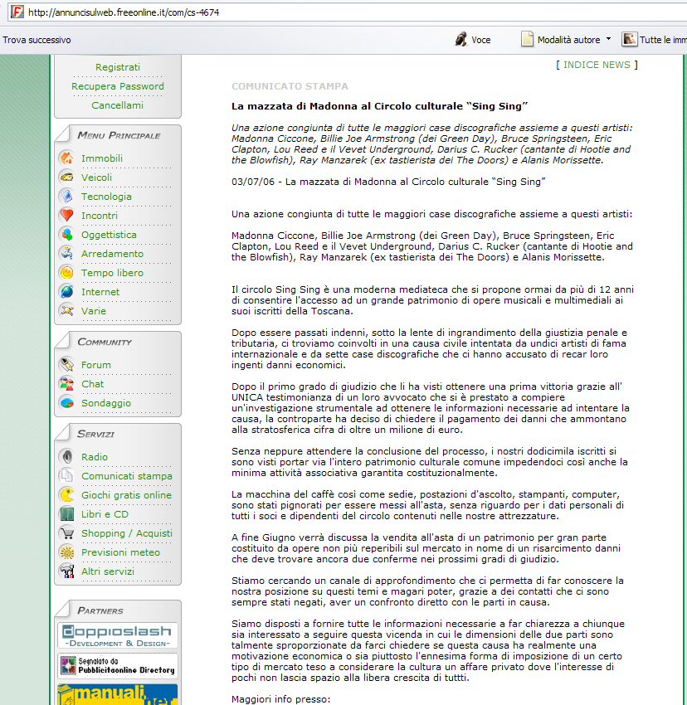Viewport: 687px width, 705px height.
Task: Click the Giochi gratis Pac-Man icon
Action: pyautogui.click(x=66, y=494)
